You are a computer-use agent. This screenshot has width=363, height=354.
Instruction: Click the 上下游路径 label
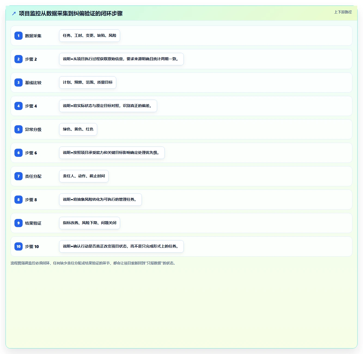(x=343, y=12)
